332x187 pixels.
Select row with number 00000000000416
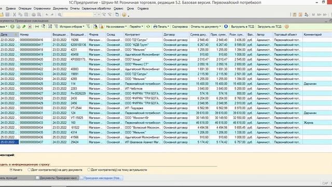166,40
